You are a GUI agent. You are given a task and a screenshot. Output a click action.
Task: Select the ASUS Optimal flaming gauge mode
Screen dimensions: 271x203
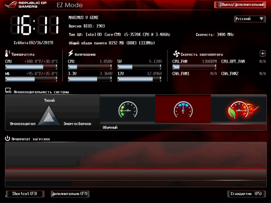(239, 109)
